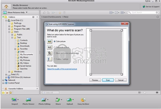
Task: Open Easy Archive
Action: click(x=83, y=101)
